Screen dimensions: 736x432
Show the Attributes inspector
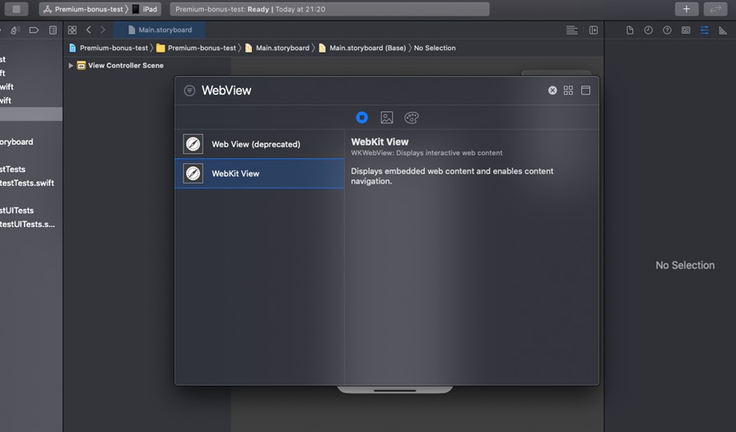705,30
